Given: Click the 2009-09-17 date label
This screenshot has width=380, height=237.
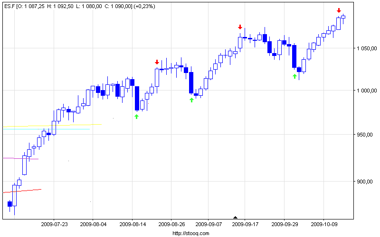Looking at the screenshot, I should [245, 224].
